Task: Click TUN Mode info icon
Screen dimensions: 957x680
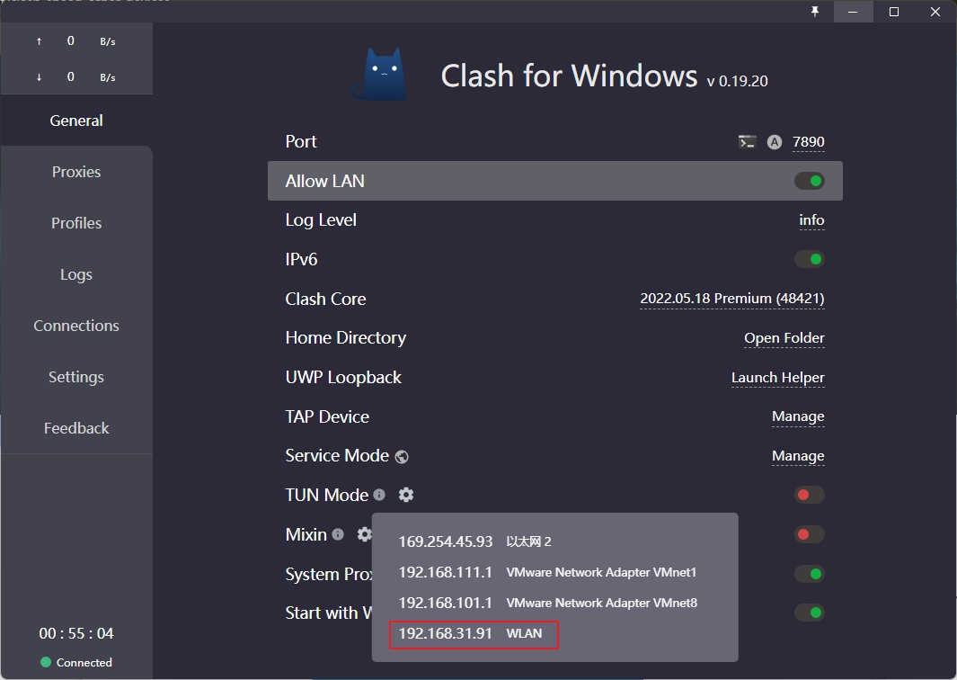Action: 379,495
